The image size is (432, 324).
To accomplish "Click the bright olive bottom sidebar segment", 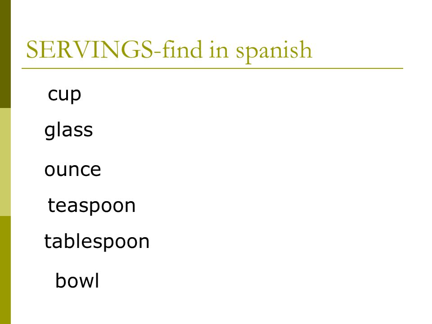I will [x=5, y=270].
